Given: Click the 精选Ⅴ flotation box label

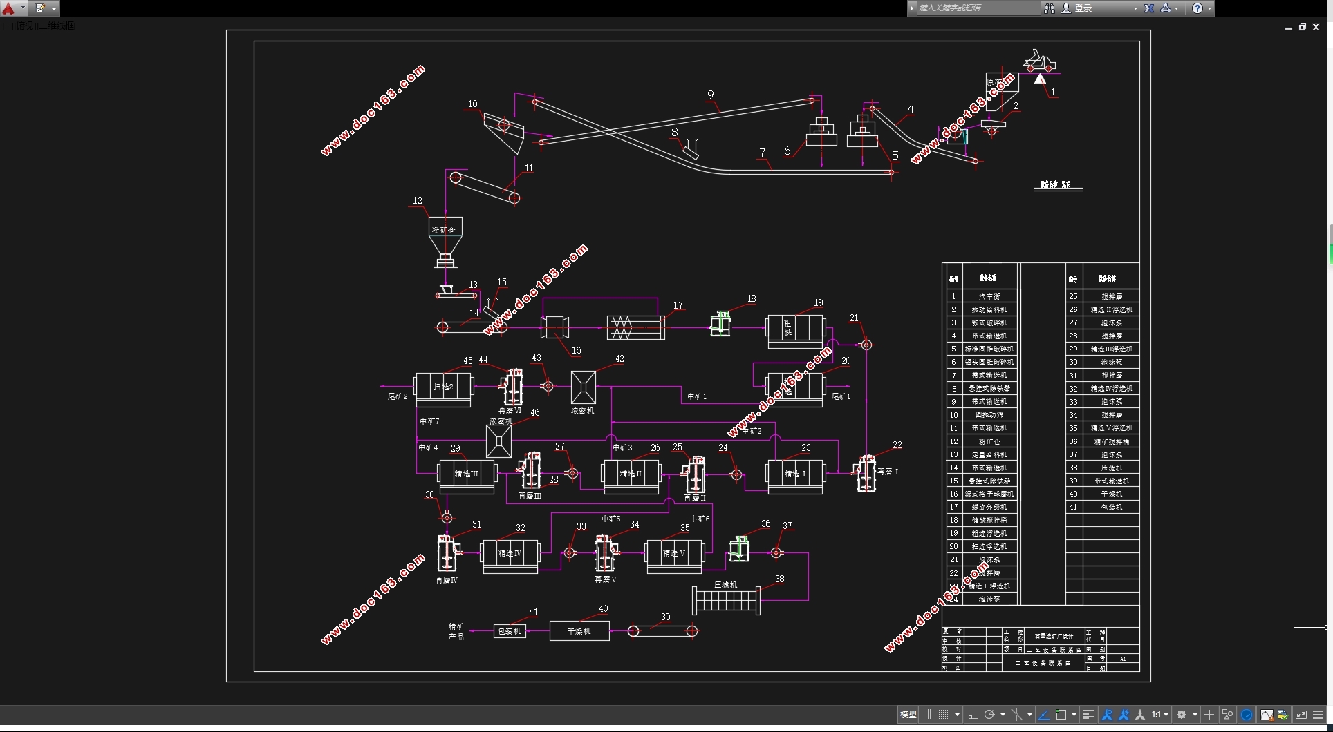Looking at the screenshot, I should point(674,553).
